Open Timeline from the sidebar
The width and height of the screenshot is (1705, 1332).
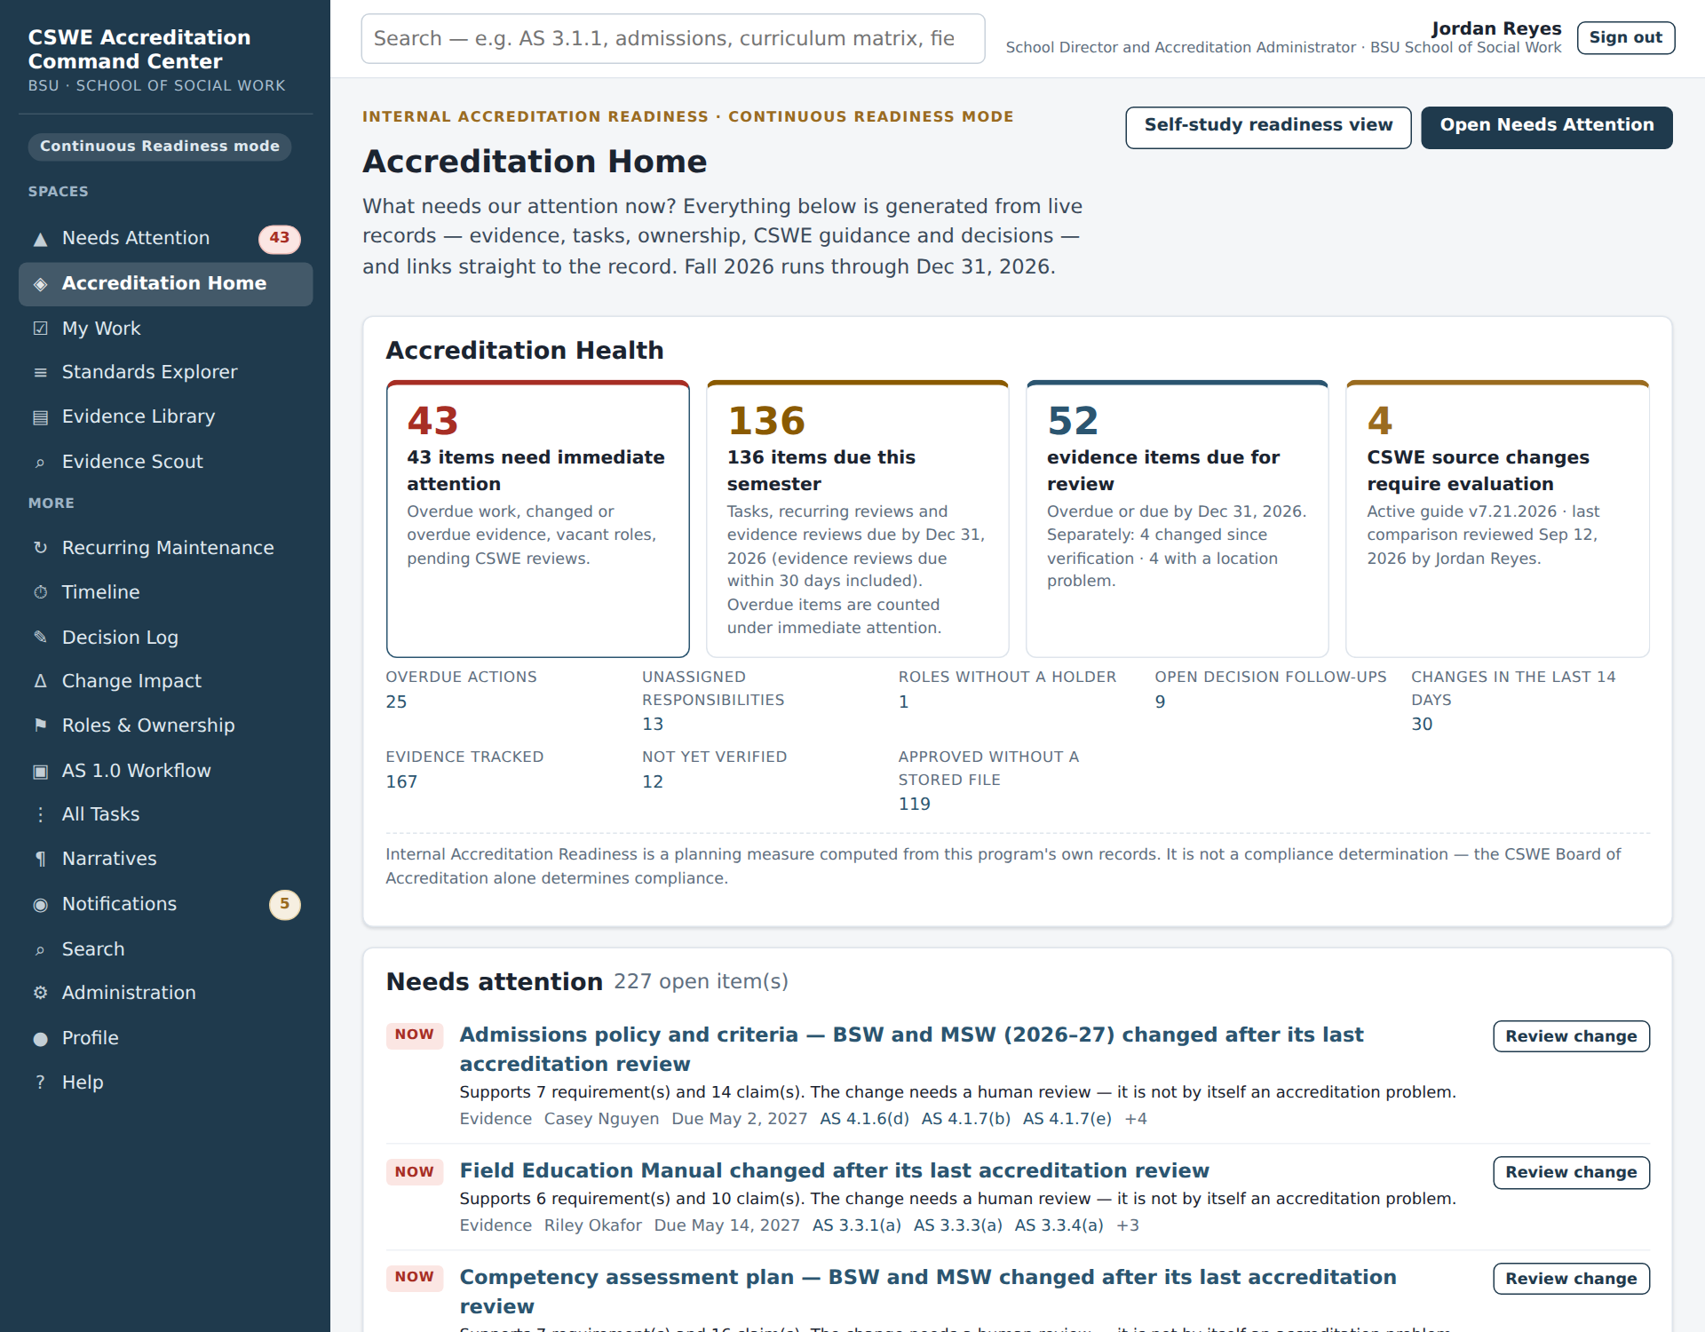coord(165,592)
